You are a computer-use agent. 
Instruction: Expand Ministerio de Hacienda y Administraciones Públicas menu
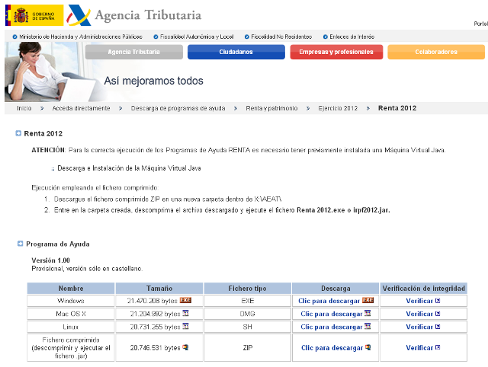coord(80,36)
